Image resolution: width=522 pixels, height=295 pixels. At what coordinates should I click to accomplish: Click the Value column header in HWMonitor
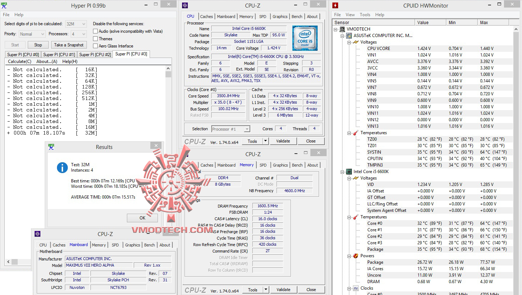tap(430, 22)
